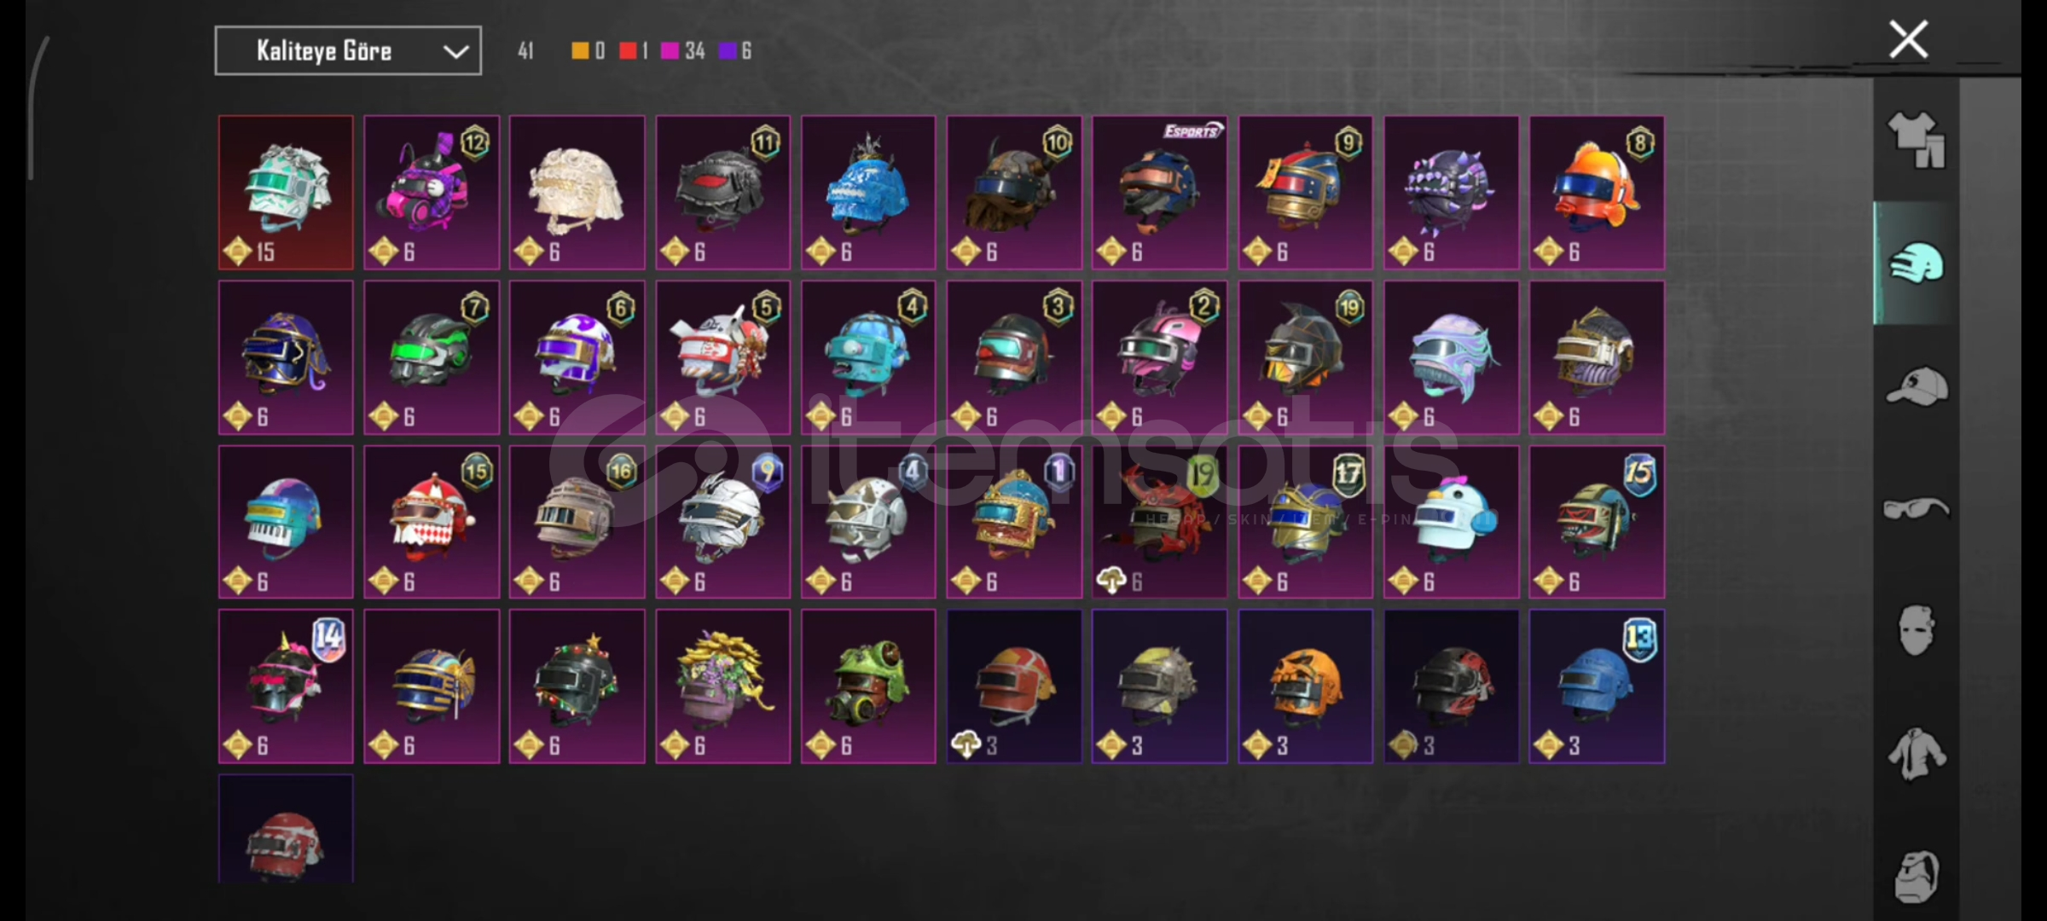Select the red-framed helmet valued 15

(x=286, y=193)
